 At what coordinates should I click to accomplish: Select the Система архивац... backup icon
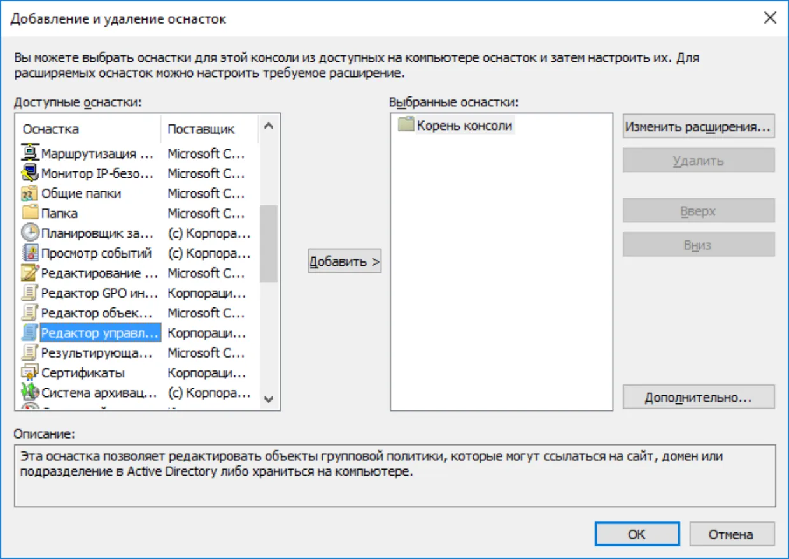[30, 393]
